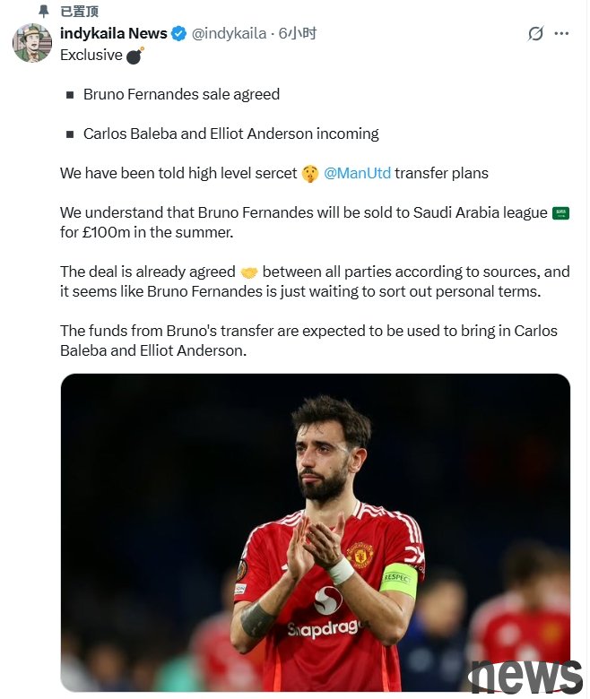Click the indykaila News display name

(113, 33)
